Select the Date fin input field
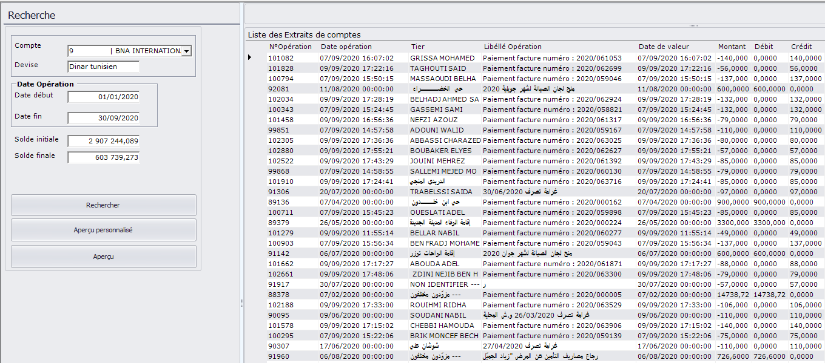The image size is (825, 363). pyautogui.click(x=103, y=118)
